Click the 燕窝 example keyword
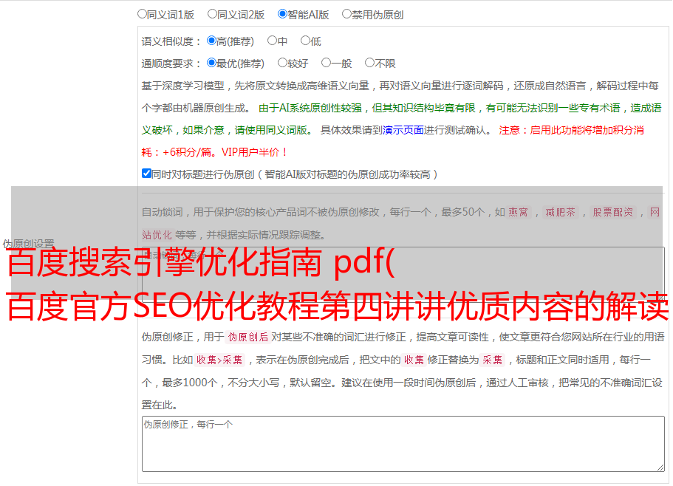The height and width of the screenshot is (486, 673). (x=518, y=212)
